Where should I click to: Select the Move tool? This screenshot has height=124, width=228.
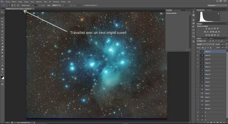(2, 12)
